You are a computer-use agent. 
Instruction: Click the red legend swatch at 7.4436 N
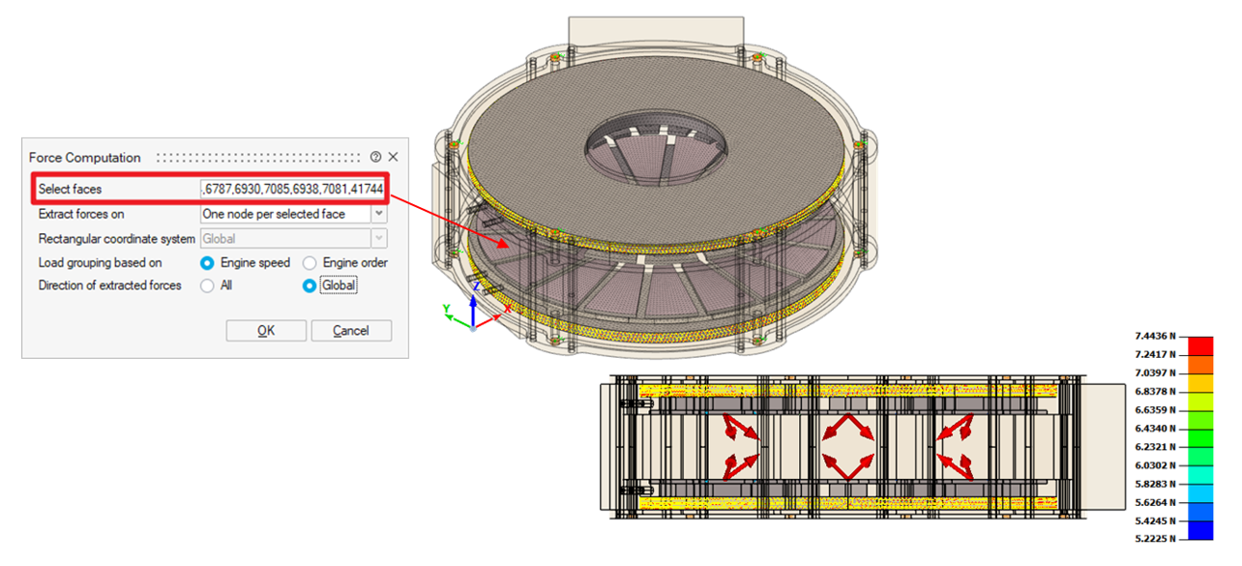(1199, 345)
